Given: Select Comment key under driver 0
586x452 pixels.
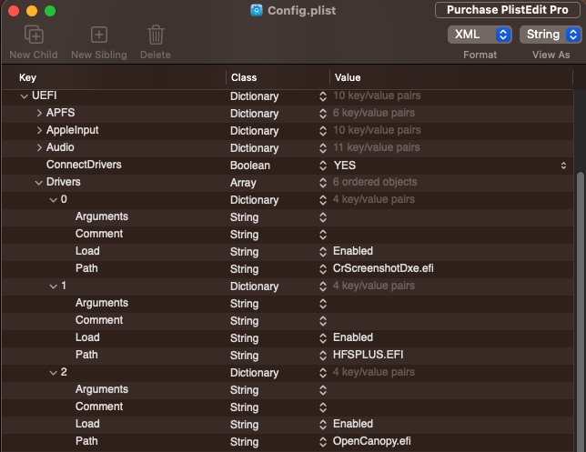Looking at the screenshot, I should pyautogui.click(x=99, y=234).
